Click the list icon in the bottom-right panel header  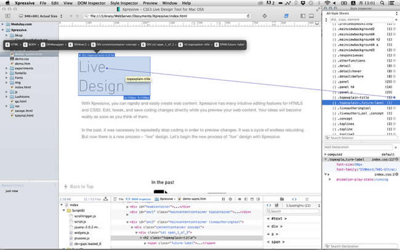307,199
